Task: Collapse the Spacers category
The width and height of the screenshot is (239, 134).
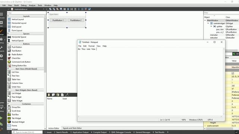Action: coord(8,33)
